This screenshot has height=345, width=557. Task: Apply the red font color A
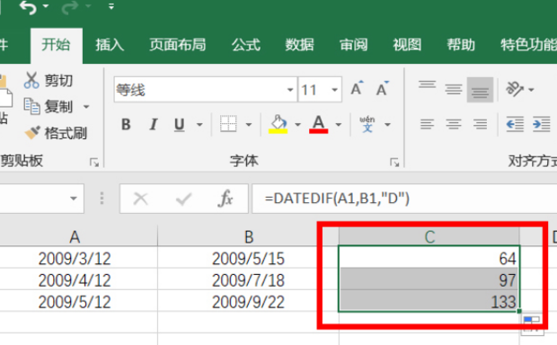(319, 124)
